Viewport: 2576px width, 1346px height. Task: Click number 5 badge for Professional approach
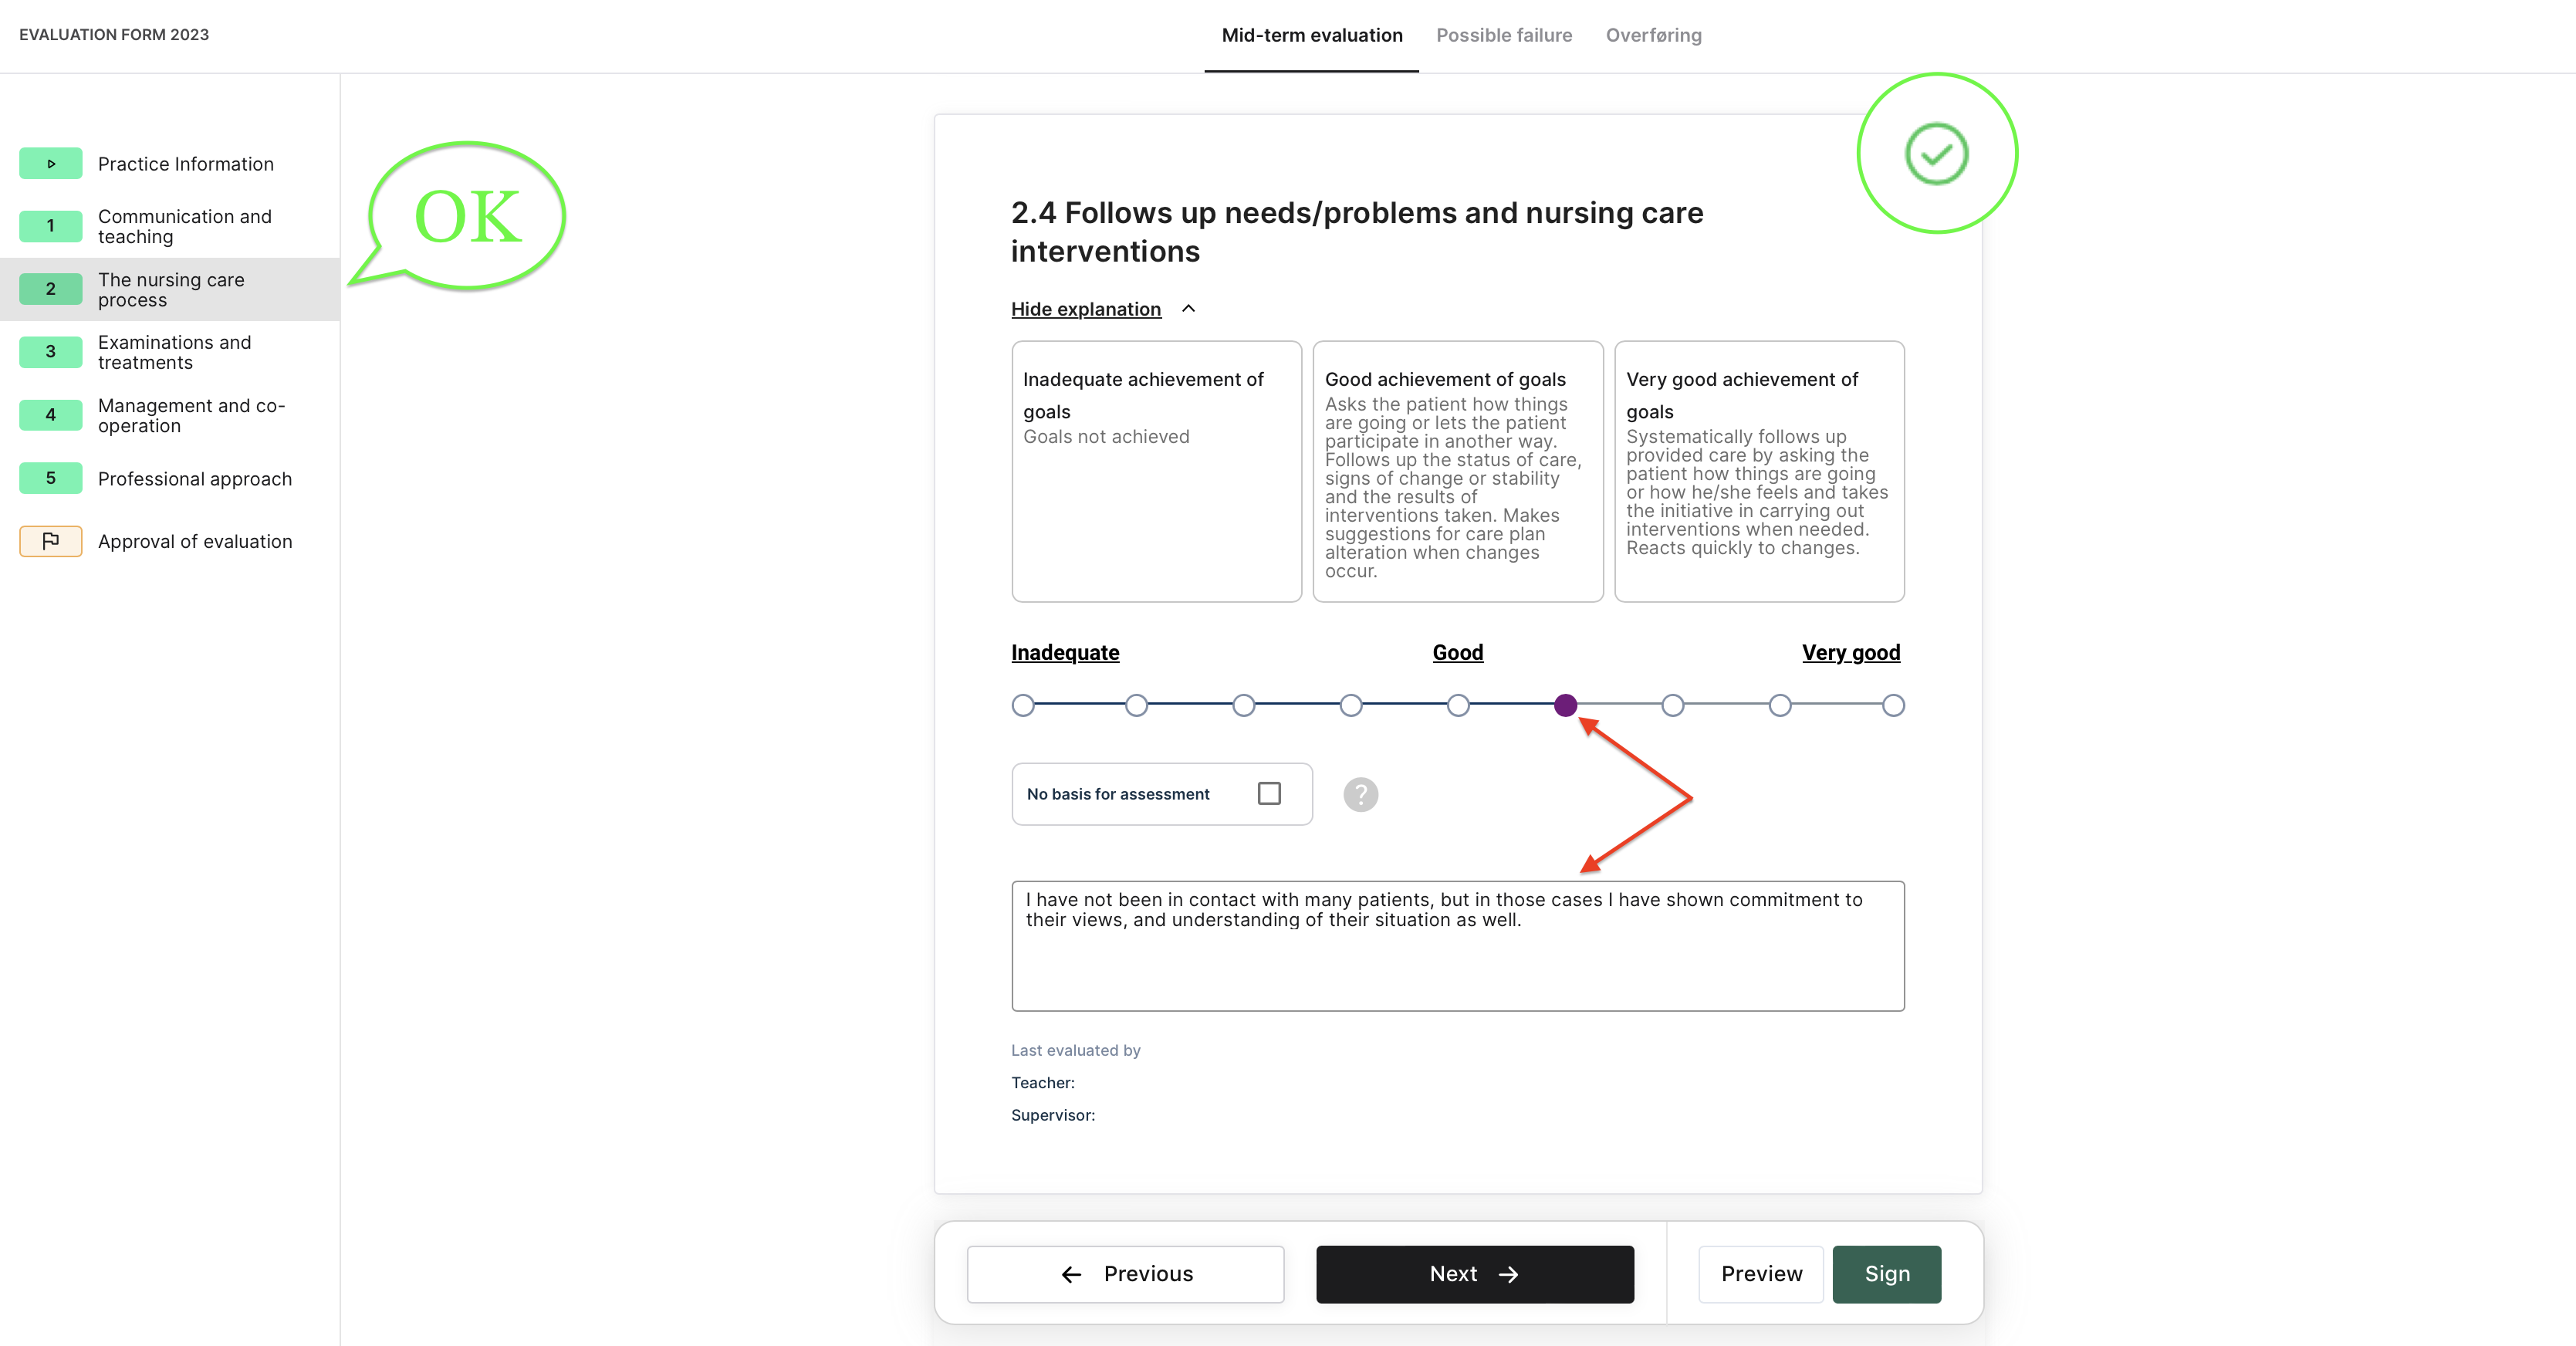[50, 478]
